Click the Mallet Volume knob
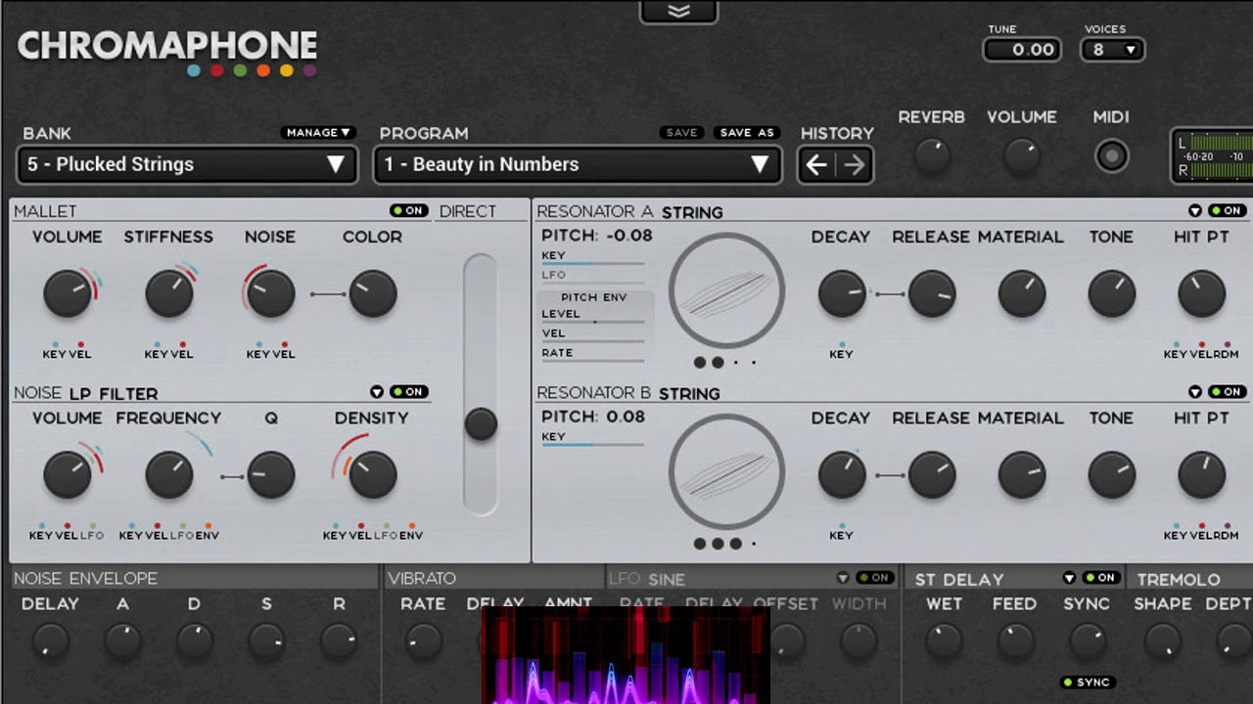Viewport: 1253px width, 704px height. click(x=68, y=293)
